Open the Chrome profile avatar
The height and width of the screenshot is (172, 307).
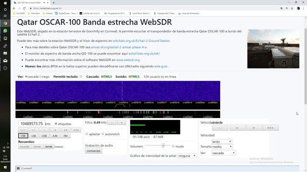click(298, 8)
